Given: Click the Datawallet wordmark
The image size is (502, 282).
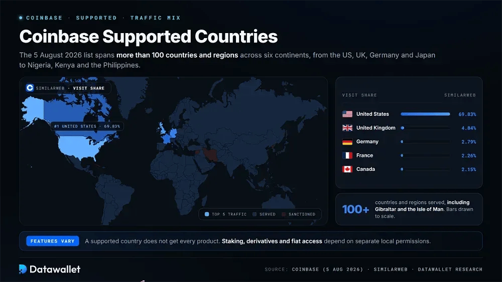Looking at the screenshot, I should tap(55, 269).
